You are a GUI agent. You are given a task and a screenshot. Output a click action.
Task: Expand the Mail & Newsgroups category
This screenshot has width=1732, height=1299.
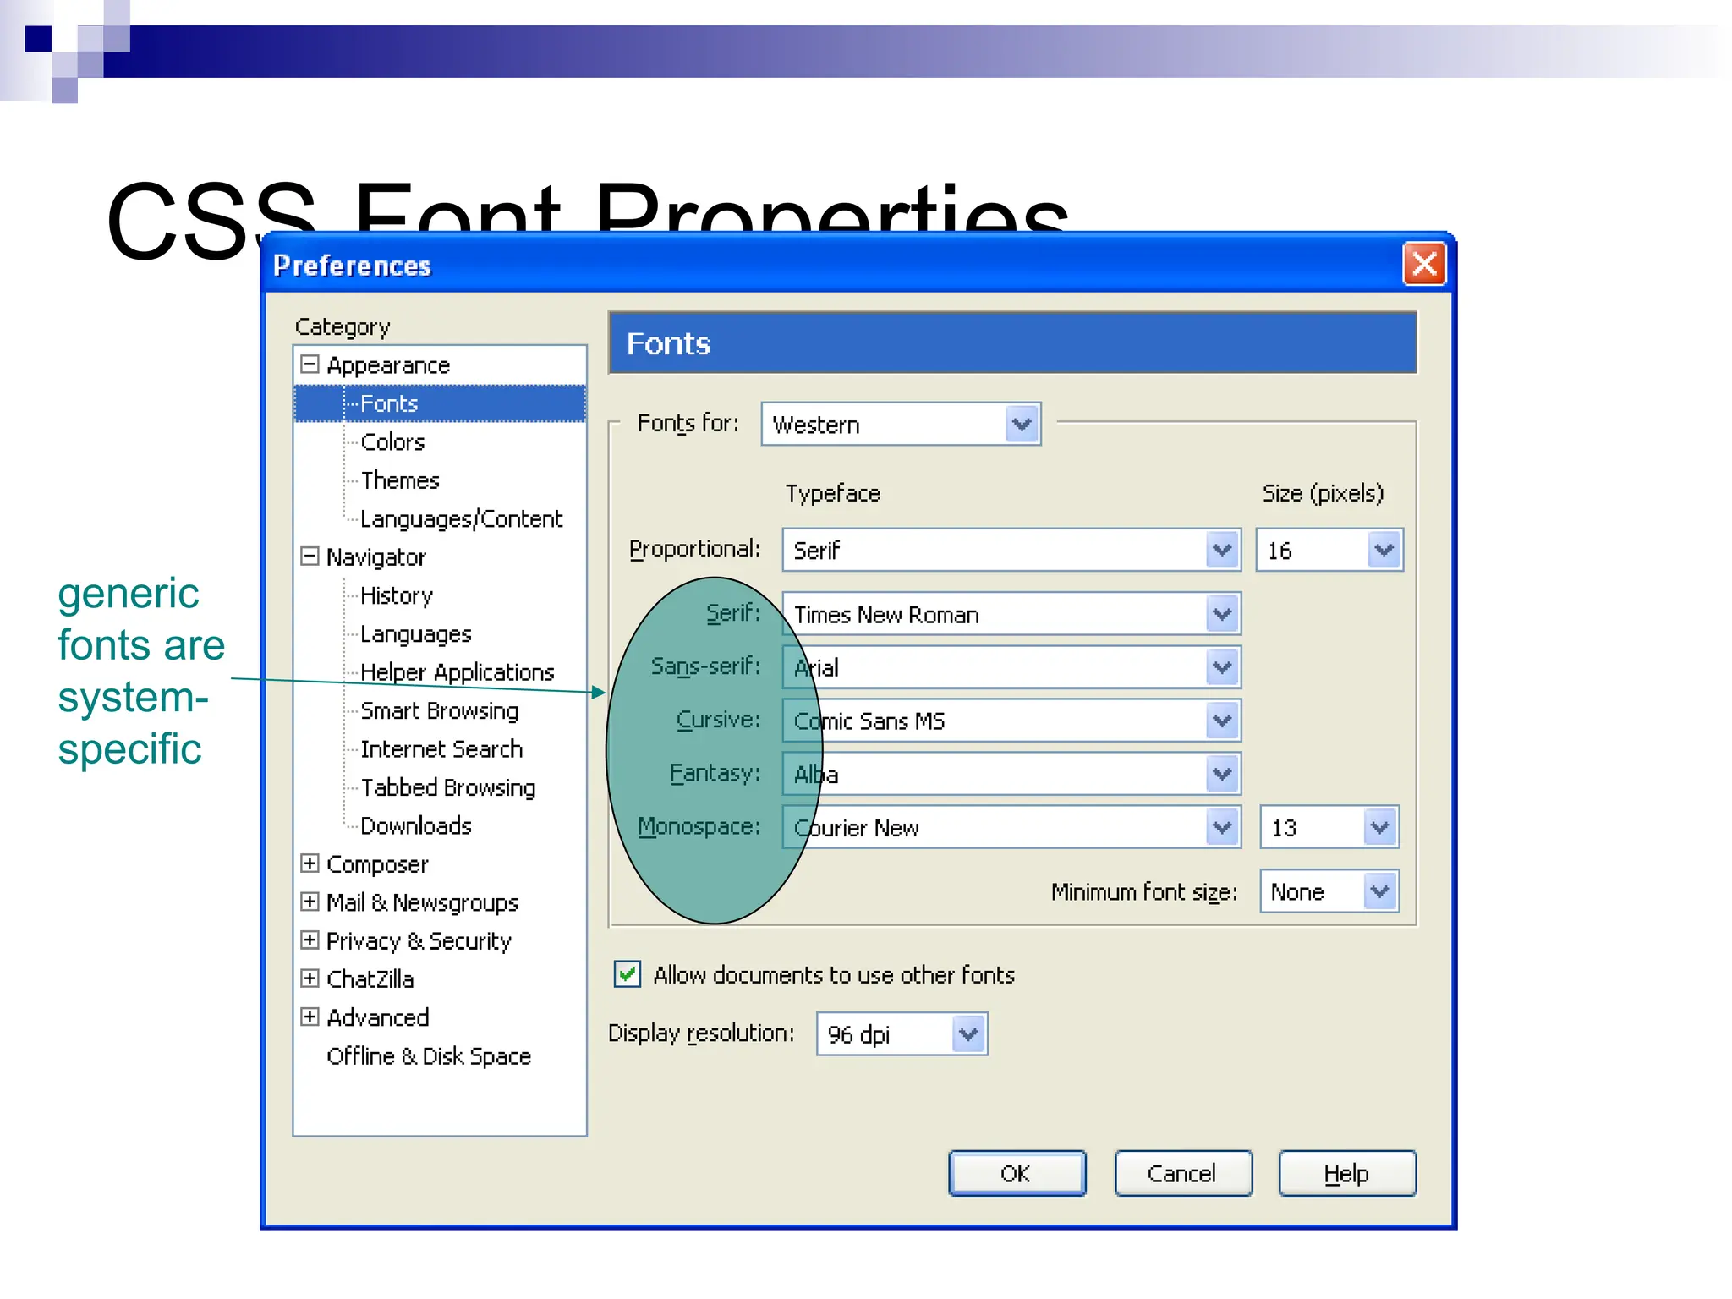pyautogui.click(x=310, y=902)
